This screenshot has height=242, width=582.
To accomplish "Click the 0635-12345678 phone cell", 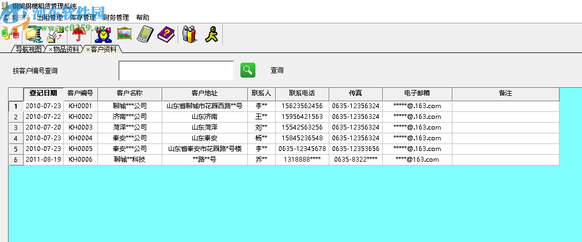I will 302,149.
